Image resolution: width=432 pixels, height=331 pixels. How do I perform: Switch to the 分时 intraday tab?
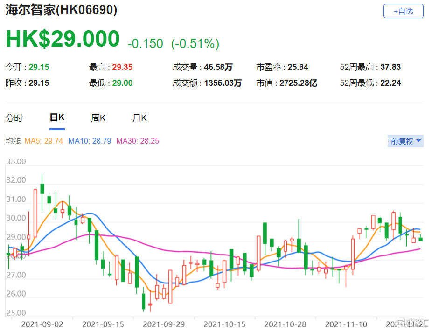(x=14, y=118)
